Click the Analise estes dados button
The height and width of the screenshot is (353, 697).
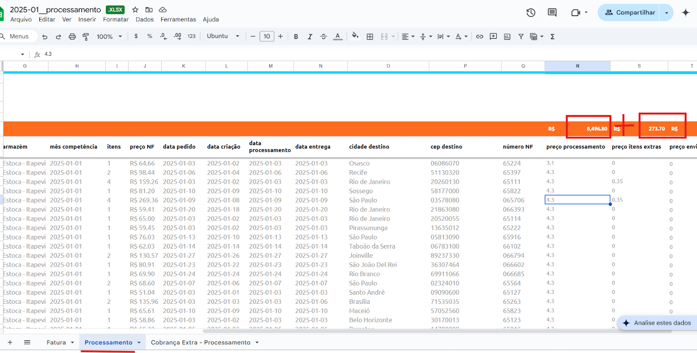(x=657, y=323)
